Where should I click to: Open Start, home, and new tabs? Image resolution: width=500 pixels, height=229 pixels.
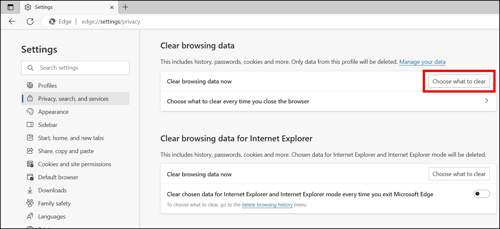[x=75, y=138]
